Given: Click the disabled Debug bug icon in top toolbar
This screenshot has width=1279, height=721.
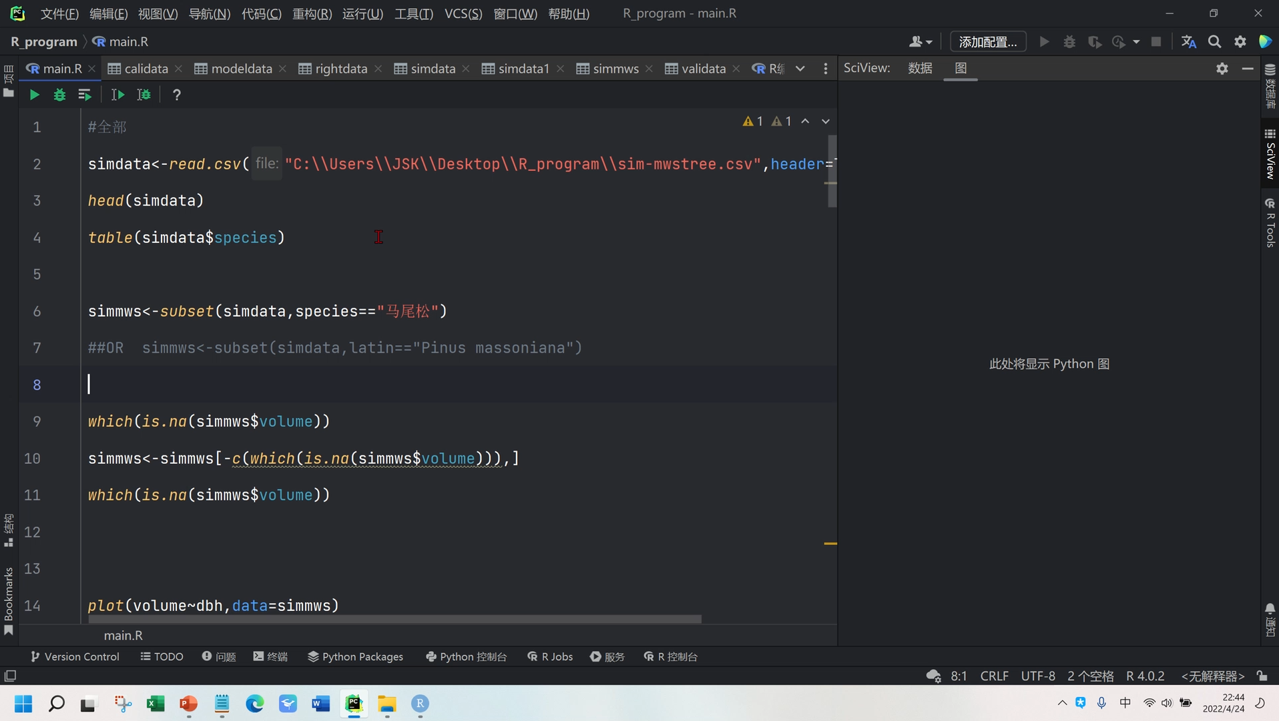Looking at the screenshot, I should pyautogui.click(x=1069, y=41).
